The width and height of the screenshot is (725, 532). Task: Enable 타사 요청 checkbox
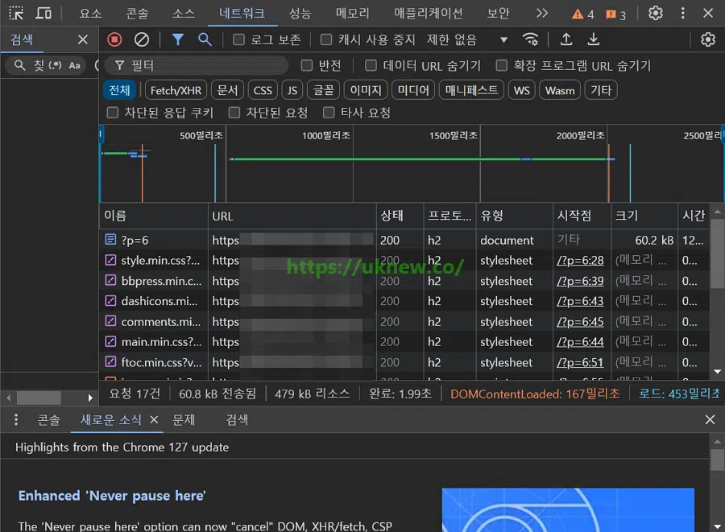point(329,112)
